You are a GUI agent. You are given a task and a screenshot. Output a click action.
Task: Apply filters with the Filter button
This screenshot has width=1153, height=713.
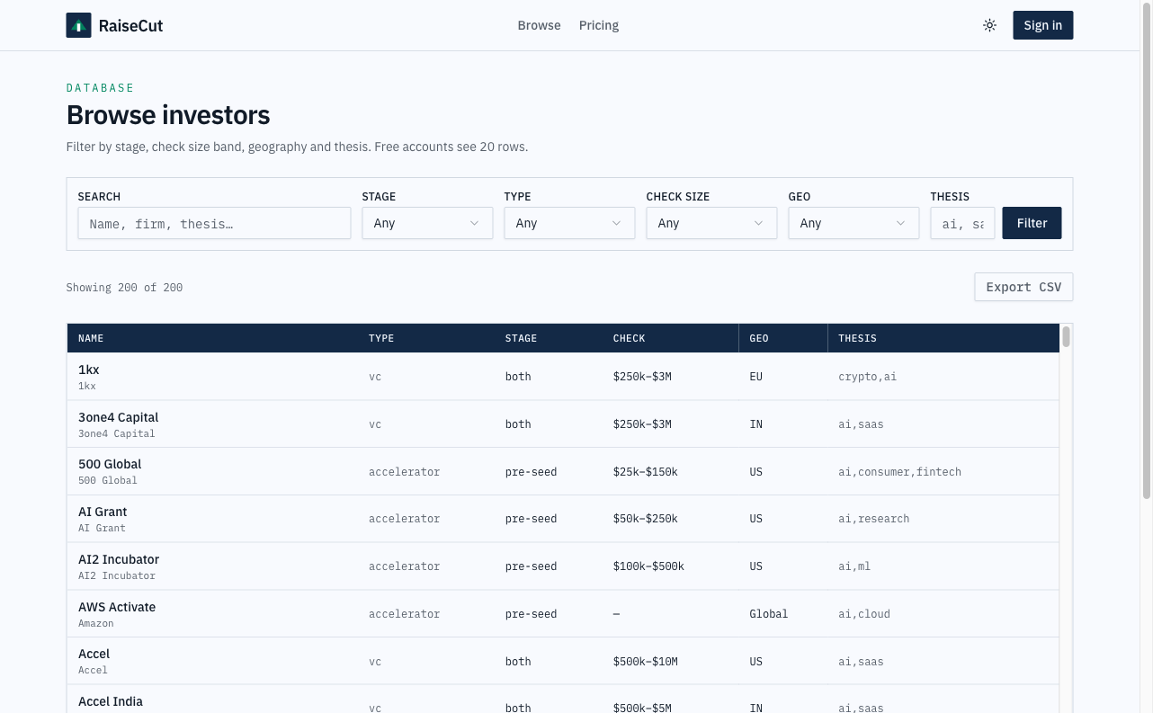tap(1032, 223)
